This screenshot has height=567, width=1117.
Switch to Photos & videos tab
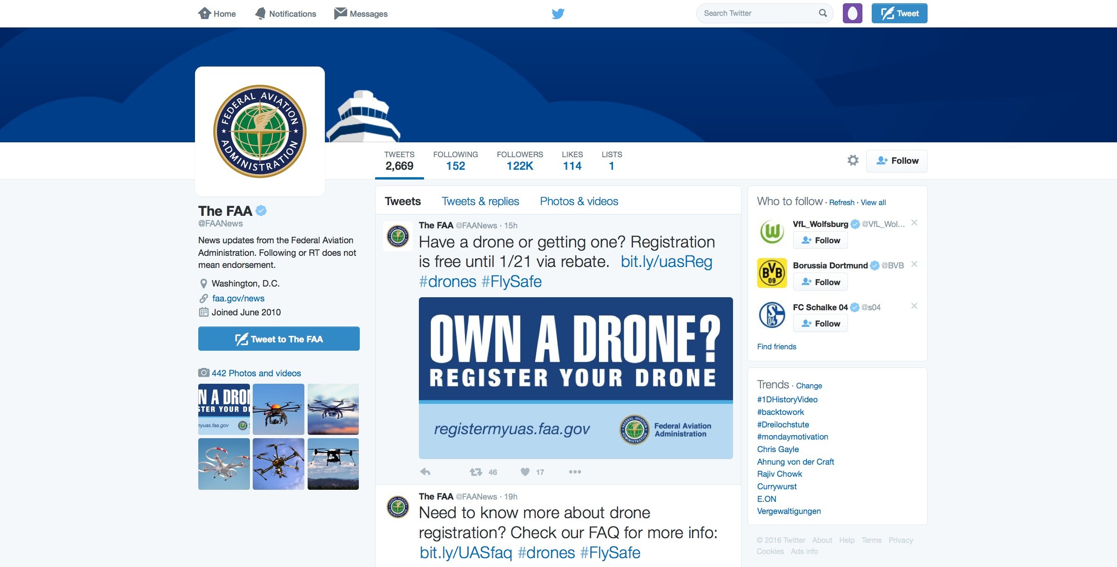coord(579,201)
